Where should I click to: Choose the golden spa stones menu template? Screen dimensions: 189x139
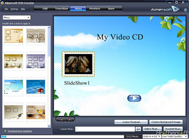[x=14, y=61]
